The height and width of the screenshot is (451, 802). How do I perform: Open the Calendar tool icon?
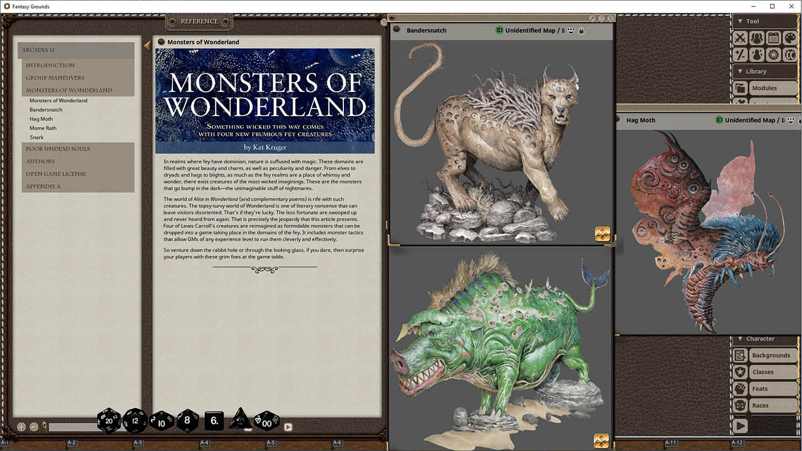tap(773, 38)
